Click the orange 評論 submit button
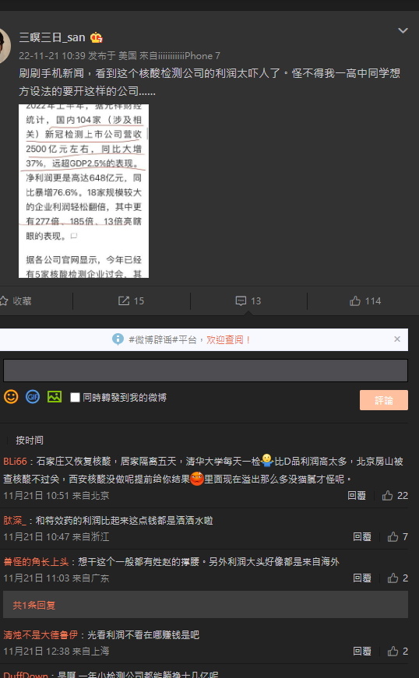The width and height of the screenshot is (419, 678). [383, 400]
